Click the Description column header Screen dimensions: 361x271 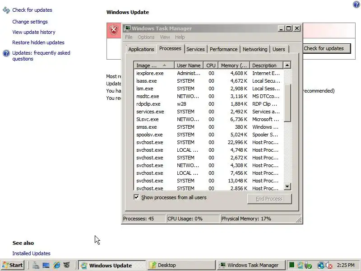(x=267, y=65)
